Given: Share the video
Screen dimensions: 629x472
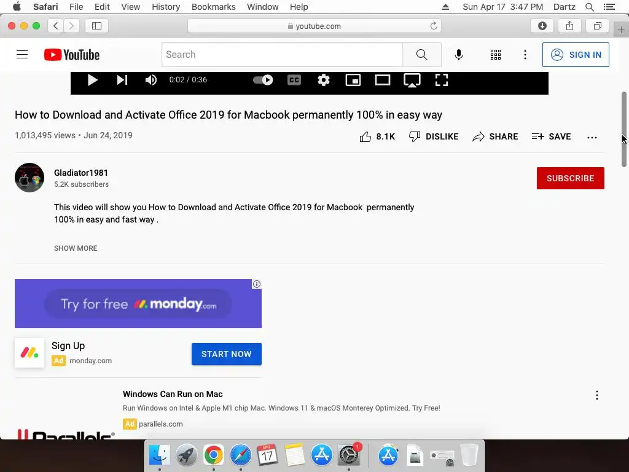Looking at the screenshot, I should (x=495, y=136).
